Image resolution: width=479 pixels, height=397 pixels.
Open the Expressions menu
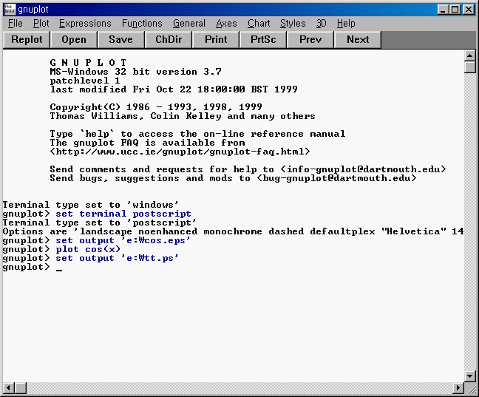tap(85, 24)
